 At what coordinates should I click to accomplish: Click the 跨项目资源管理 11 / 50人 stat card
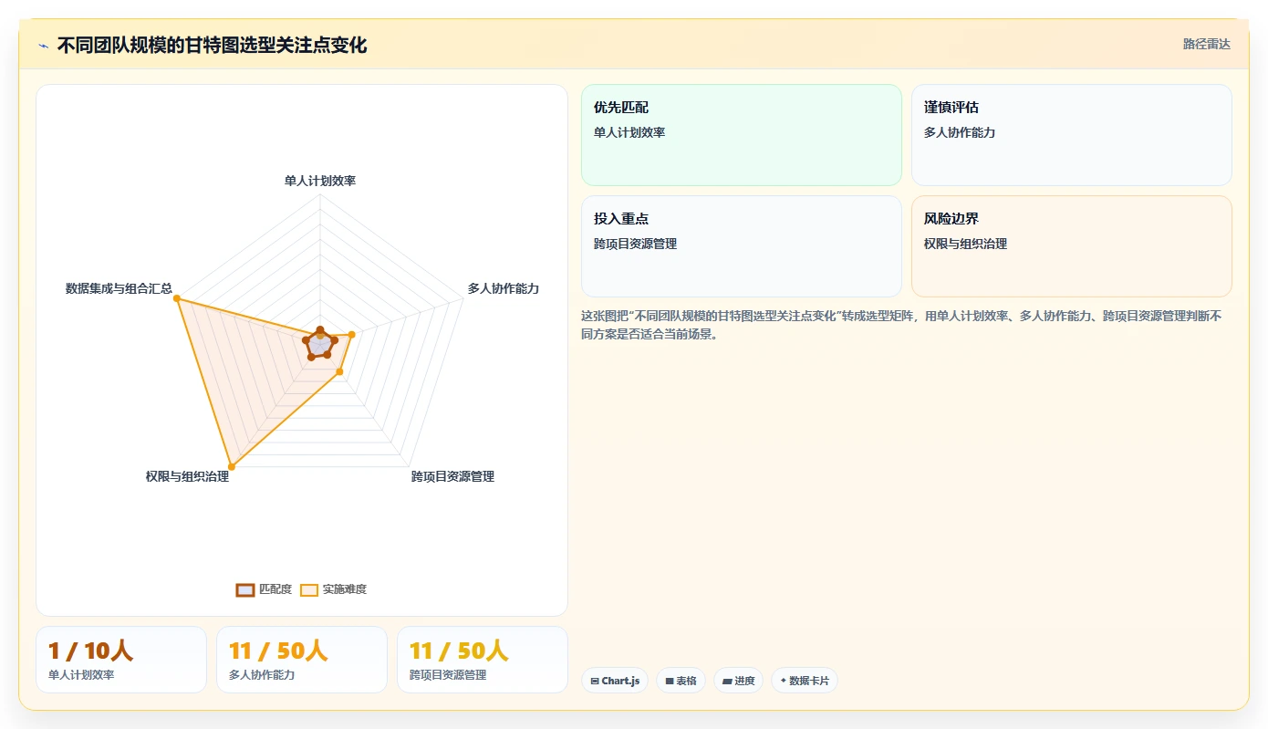[483, 660]
